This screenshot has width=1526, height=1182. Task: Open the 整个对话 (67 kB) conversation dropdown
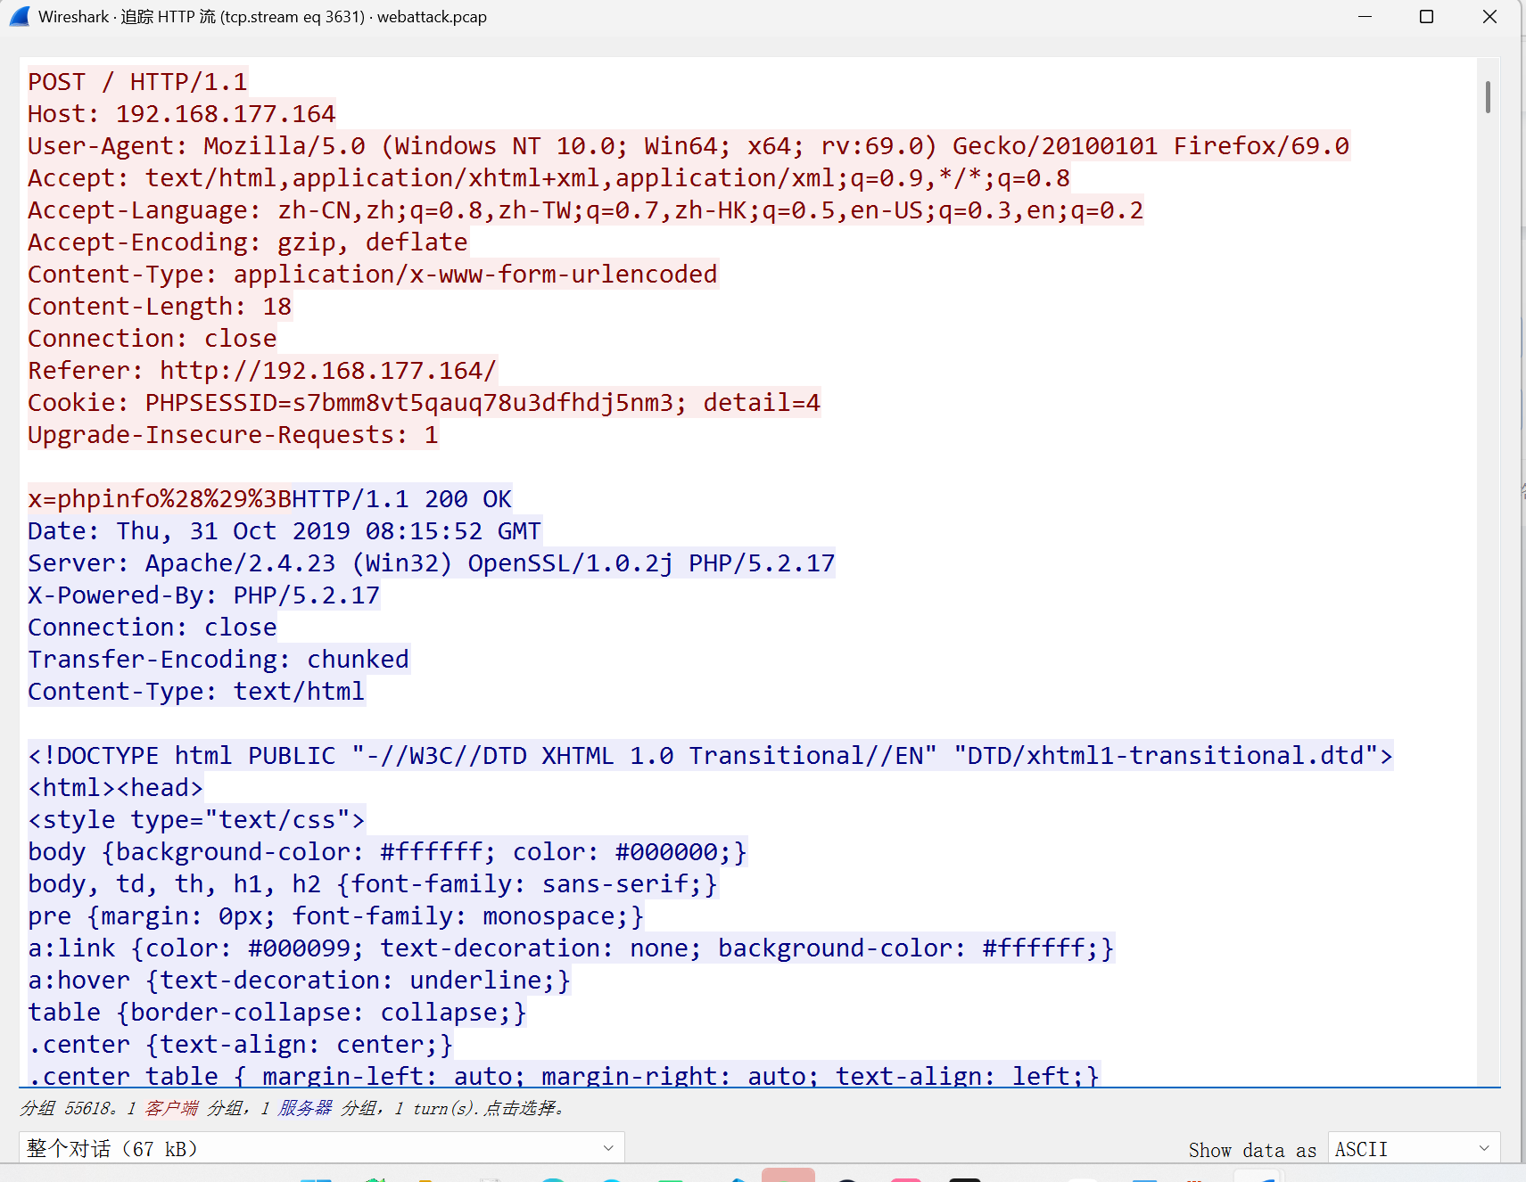[321, 1148]
